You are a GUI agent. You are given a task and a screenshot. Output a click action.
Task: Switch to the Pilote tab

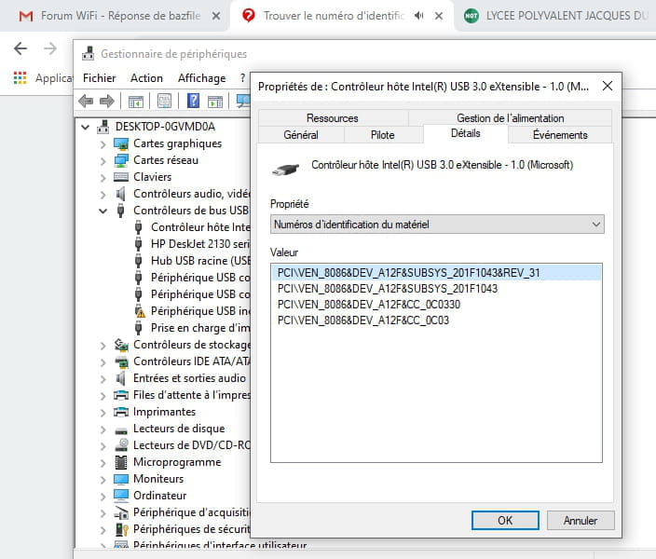383,135
